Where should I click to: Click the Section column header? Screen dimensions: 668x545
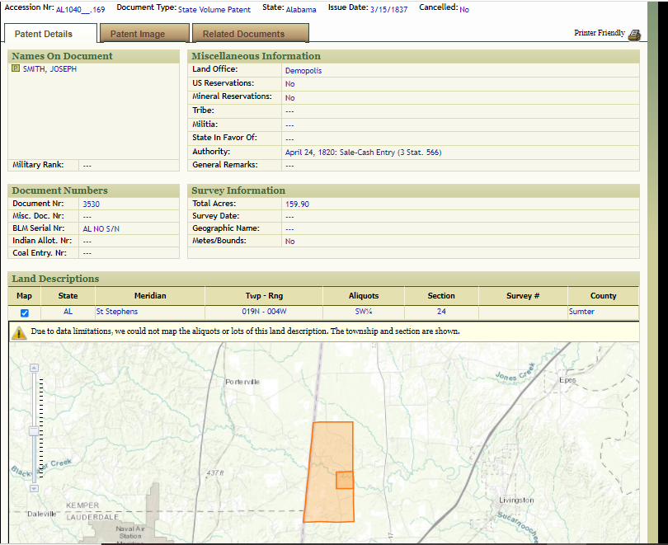click(x=441, y=295)
